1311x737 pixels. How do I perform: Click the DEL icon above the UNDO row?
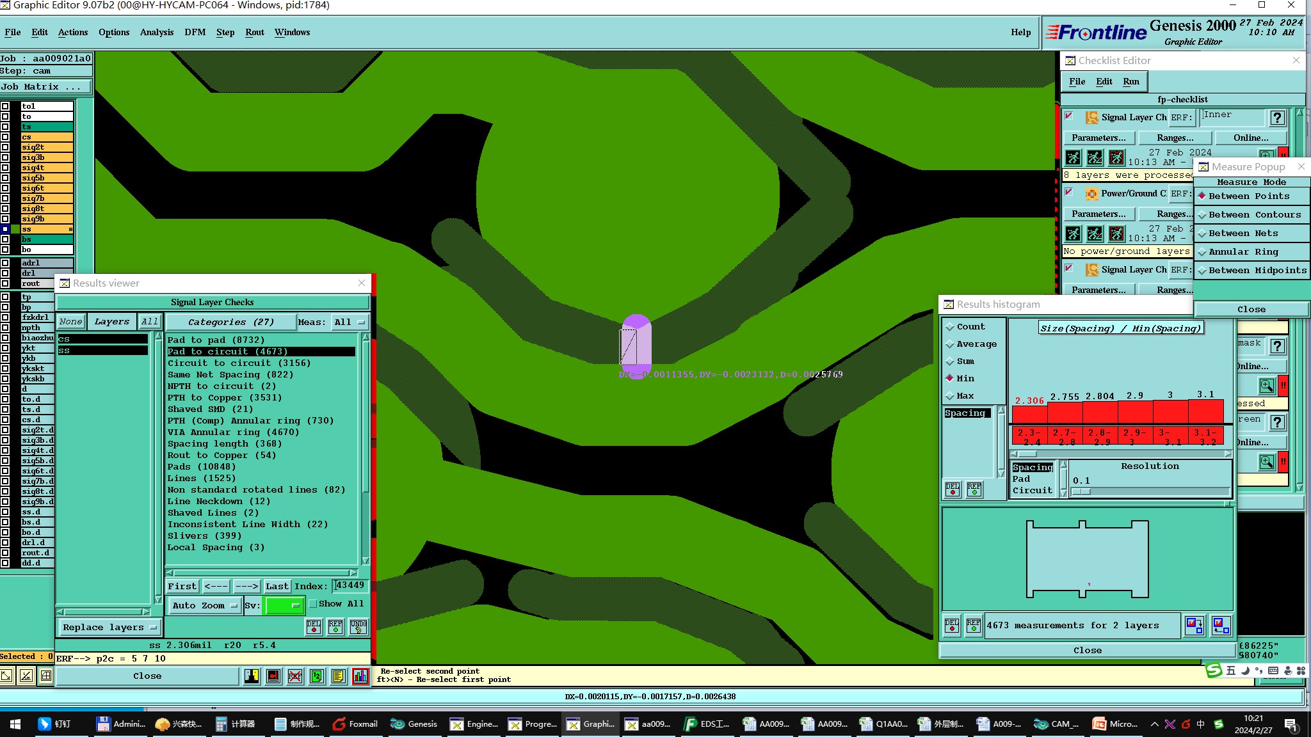314,626
